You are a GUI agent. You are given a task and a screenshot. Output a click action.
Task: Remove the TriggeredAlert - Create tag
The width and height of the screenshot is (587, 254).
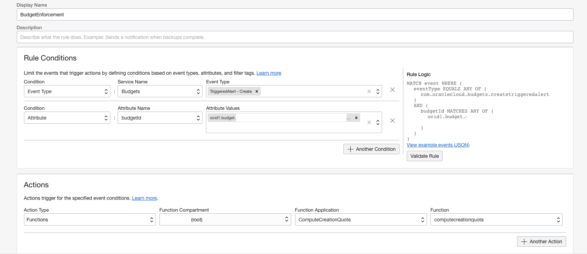[x=257, y=91]
